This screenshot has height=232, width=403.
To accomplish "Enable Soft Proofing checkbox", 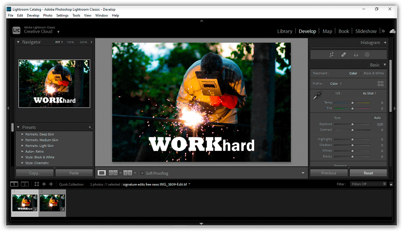I will tap(142, 173).
